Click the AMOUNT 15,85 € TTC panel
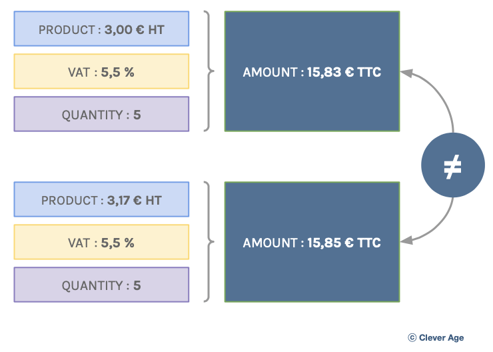Image resolution: width=493 pixels, height=352 pixels. 312,242
